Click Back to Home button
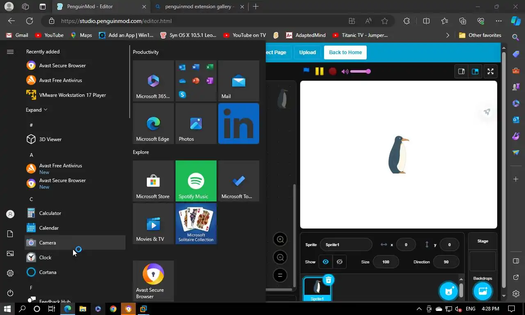 [345, 52]
